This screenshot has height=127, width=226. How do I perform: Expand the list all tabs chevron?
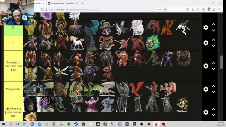pyautogui.click(x=194, y=3)
